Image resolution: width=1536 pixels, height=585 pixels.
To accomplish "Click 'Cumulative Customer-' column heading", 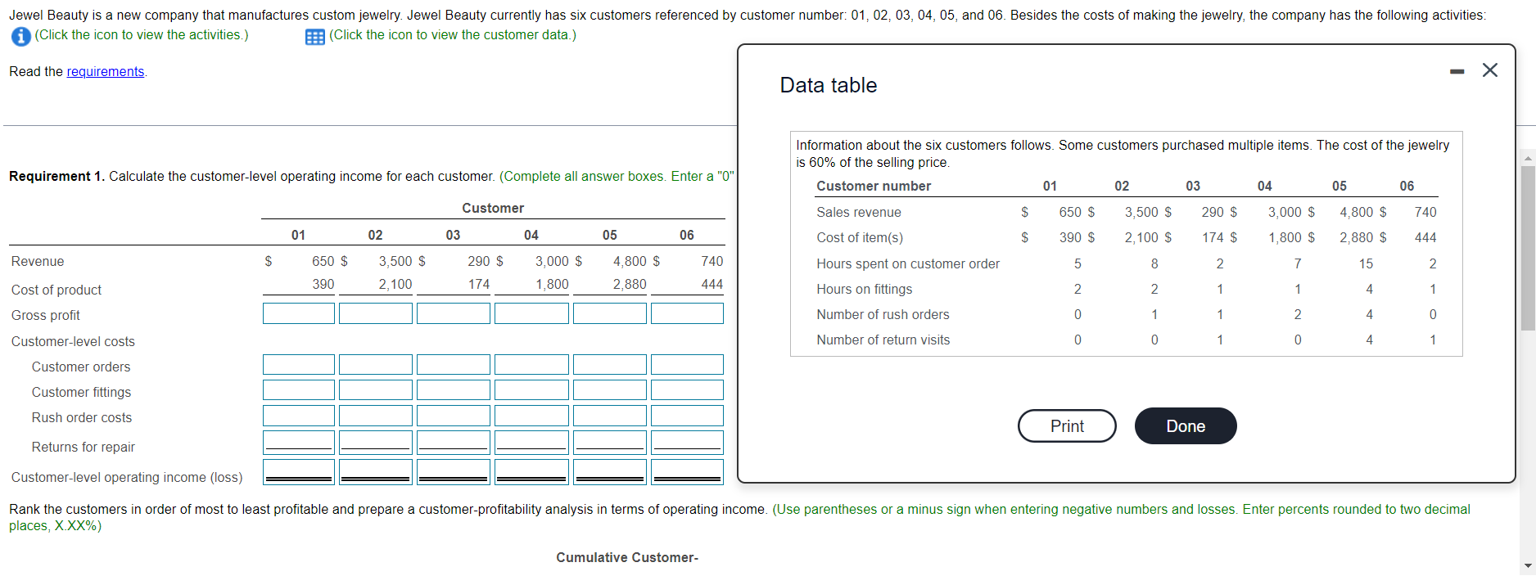I will click(x=626, y=557).
